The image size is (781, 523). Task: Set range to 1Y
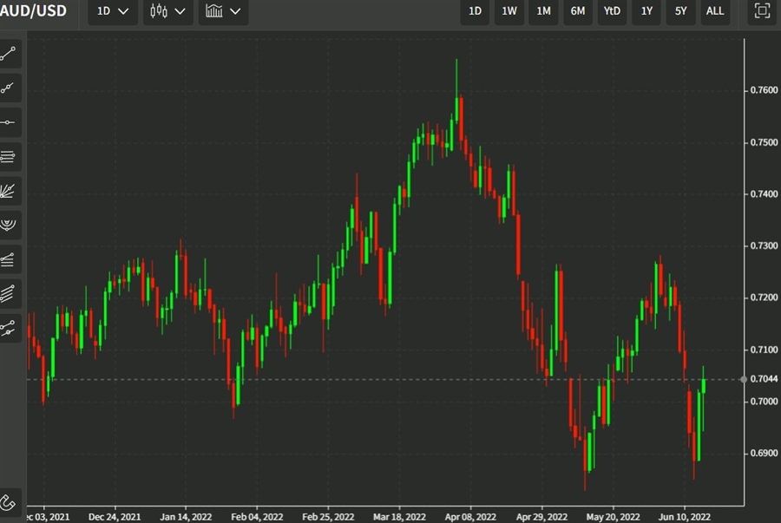[x=646, y=11]
